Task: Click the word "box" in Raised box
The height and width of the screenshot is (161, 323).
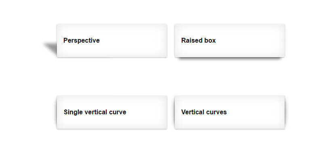Action: tap(210, 41)
